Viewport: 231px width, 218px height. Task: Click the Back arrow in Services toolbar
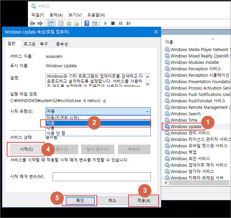point(32,23)
